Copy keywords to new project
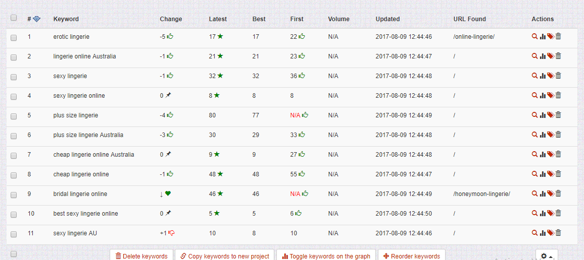The image size is (584, 260). (x=225, y=256)
